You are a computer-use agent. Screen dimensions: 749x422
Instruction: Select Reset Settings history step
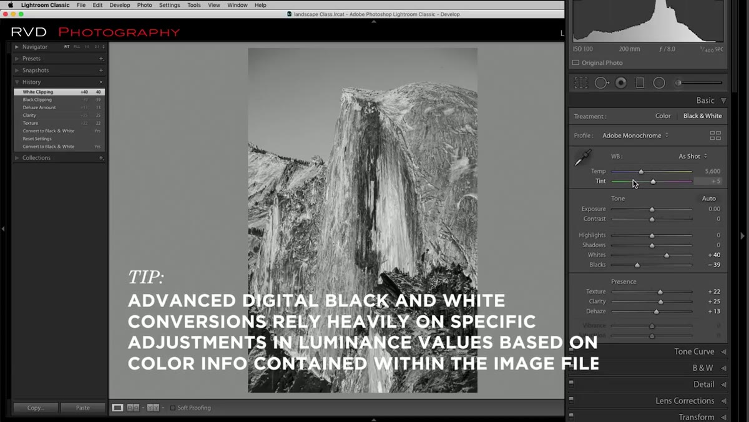(x=59, y=139)
